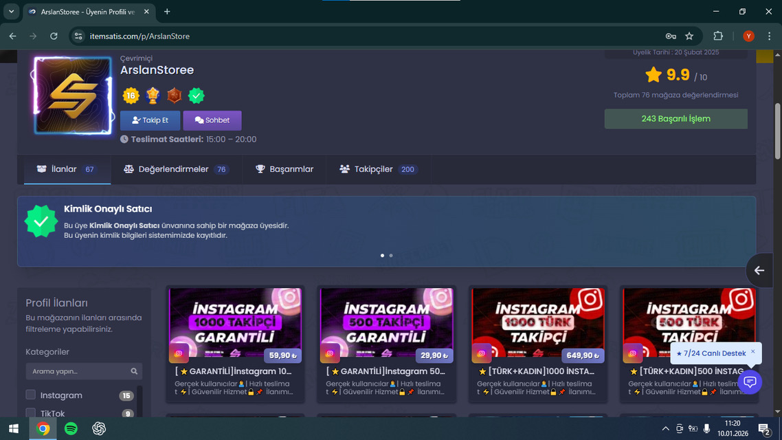Close the ArslanStoree browser tab

(146, 12)
